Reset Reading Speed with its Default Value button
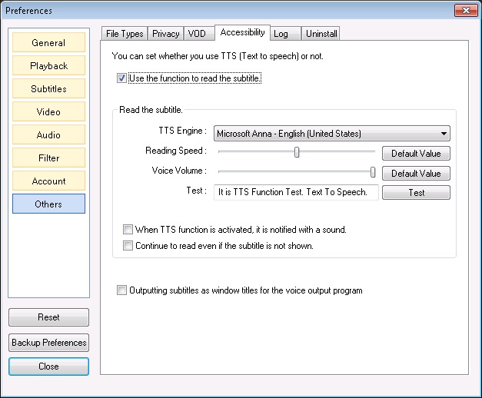Screen dimensions: 482x398 coord(416,153)
